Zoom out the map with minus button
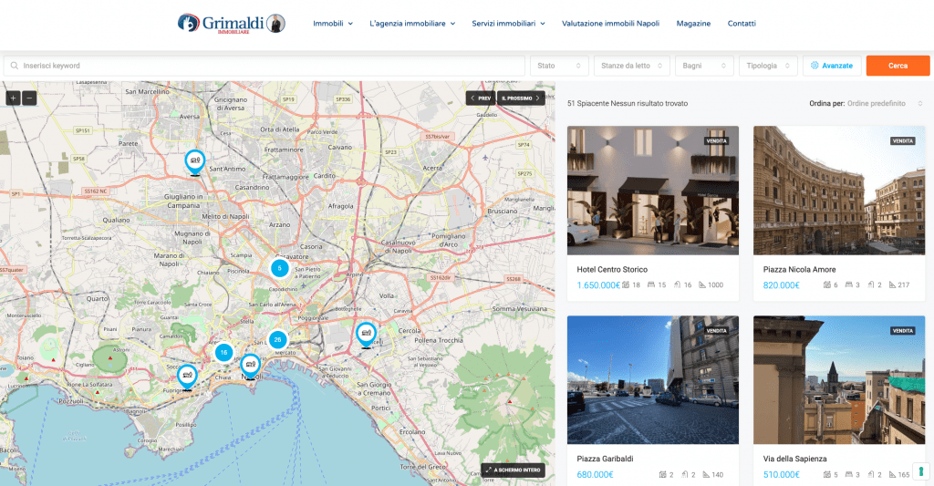 [x=29, y=98]
